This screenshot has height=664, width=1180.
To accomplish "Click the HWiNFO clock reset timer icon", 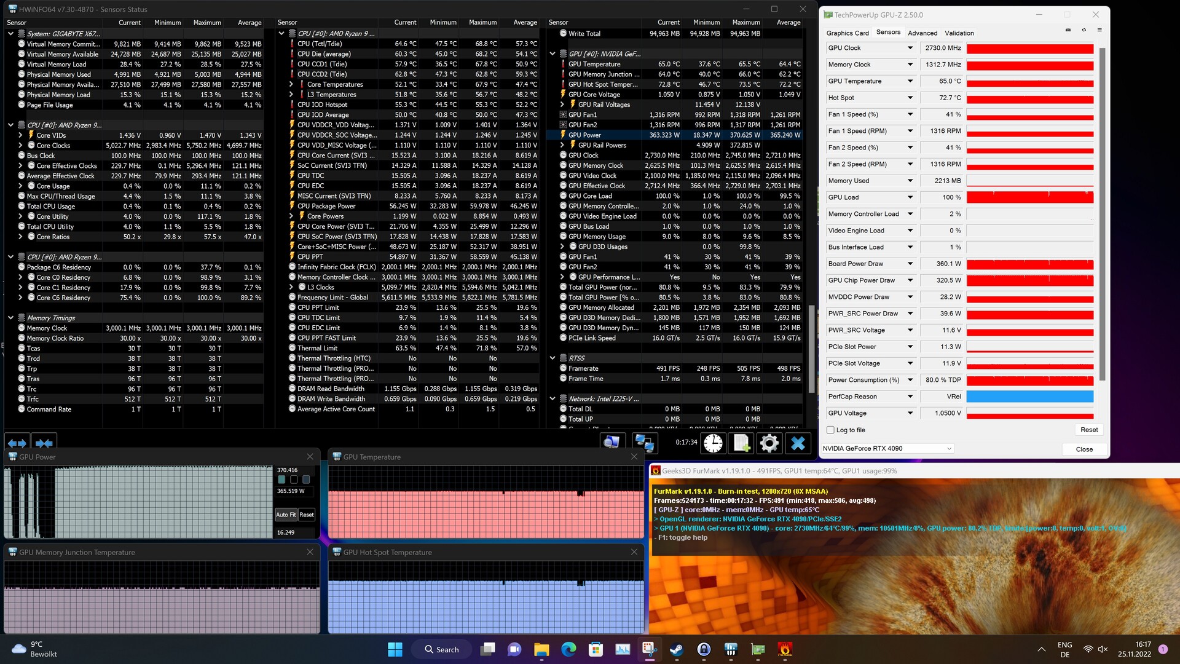I will point(713,443).
